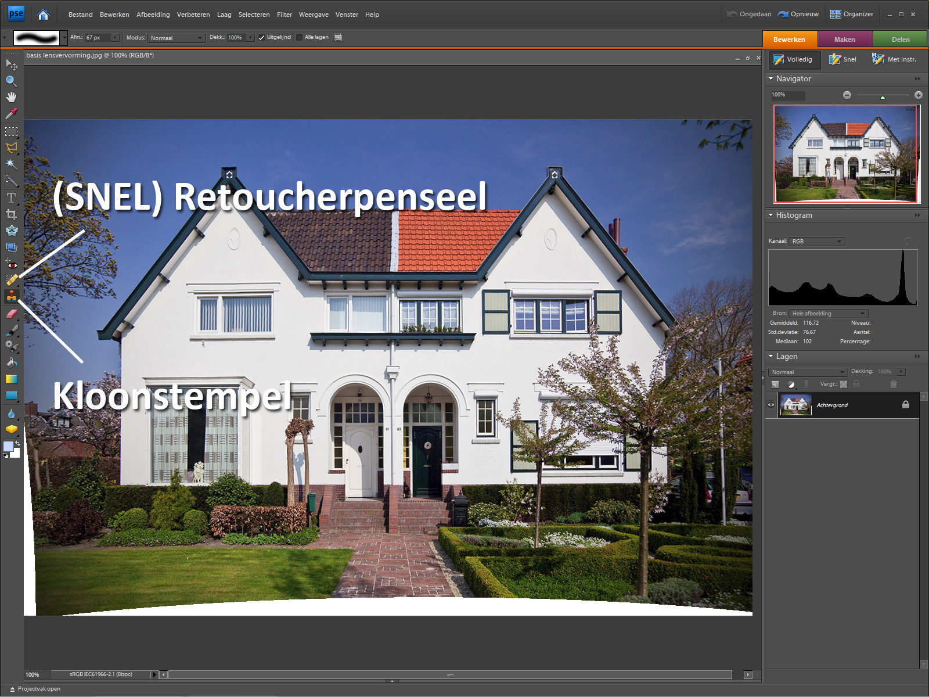
Task: Hide the Achtergrond layer via eye icon
Action: tap(771, 405)
